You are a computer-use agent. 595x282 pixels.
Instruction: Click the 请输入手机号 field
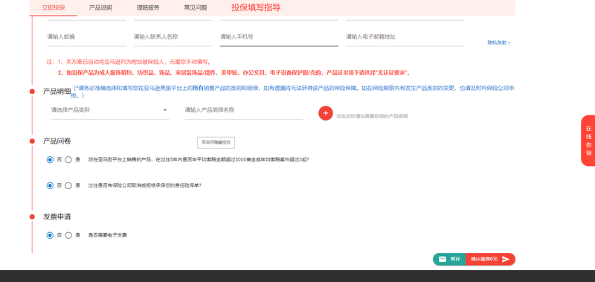tap(280, 37)
